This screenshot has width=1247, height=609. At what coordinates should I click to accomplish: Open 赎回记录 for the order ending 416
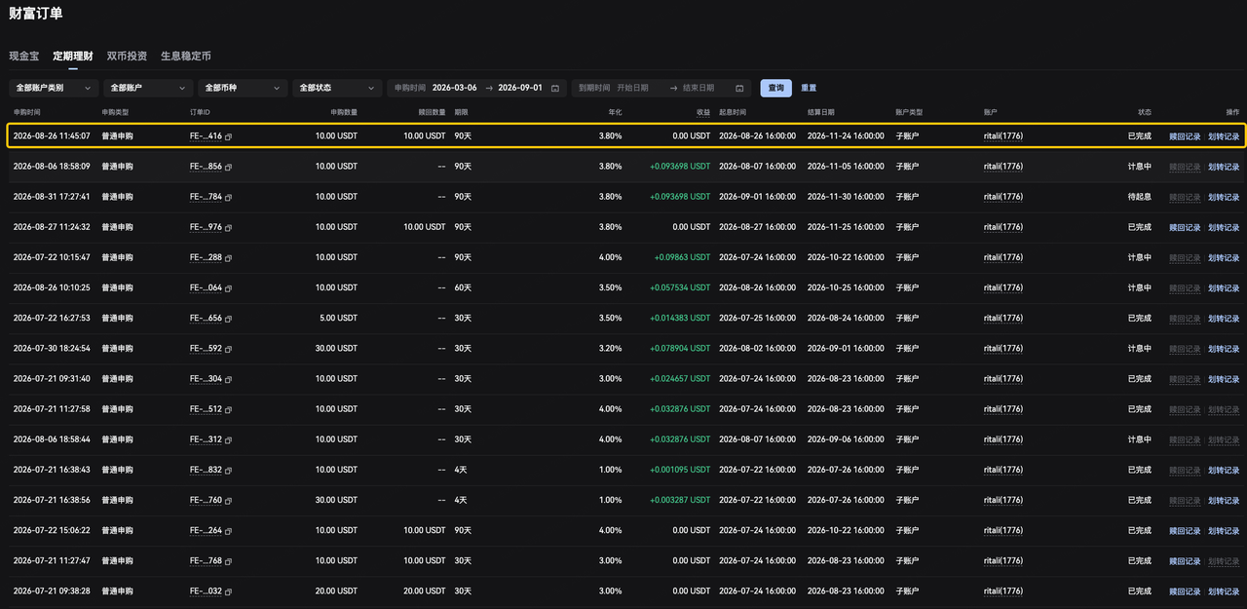[x=1185, y=136]
